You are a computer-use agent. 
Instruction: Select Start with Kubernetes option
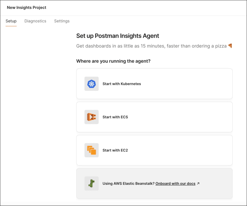click(122, 84)
